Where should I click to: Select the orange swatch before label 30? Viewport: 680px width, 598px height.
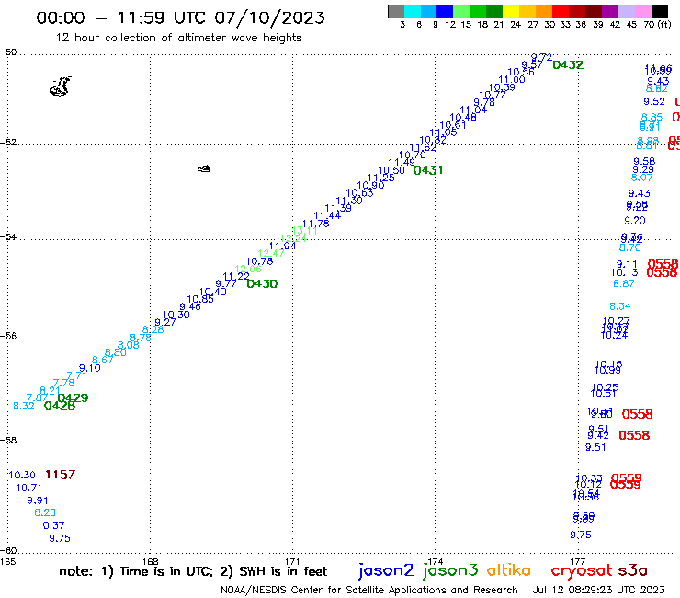[544, 11]
